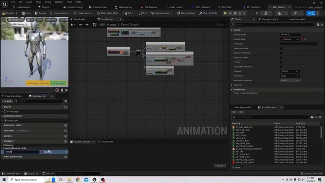Click the Browse toolbar button
325x183 pixels.
pos(41,13)
